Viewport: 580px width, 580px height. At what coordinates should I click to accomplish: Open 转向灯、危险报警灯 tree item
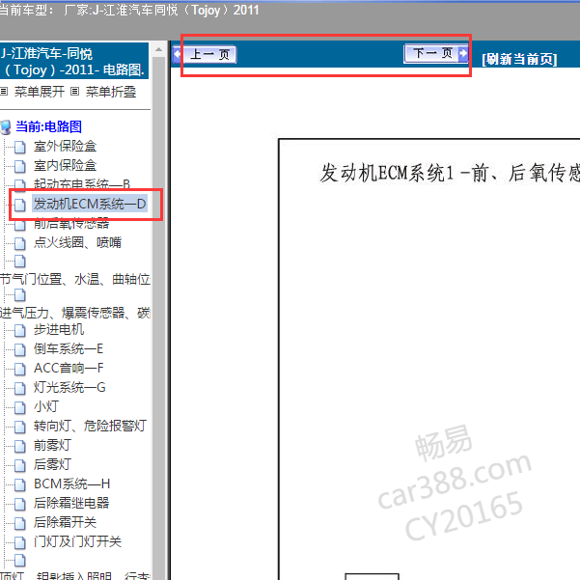click(x=91, y=426)
